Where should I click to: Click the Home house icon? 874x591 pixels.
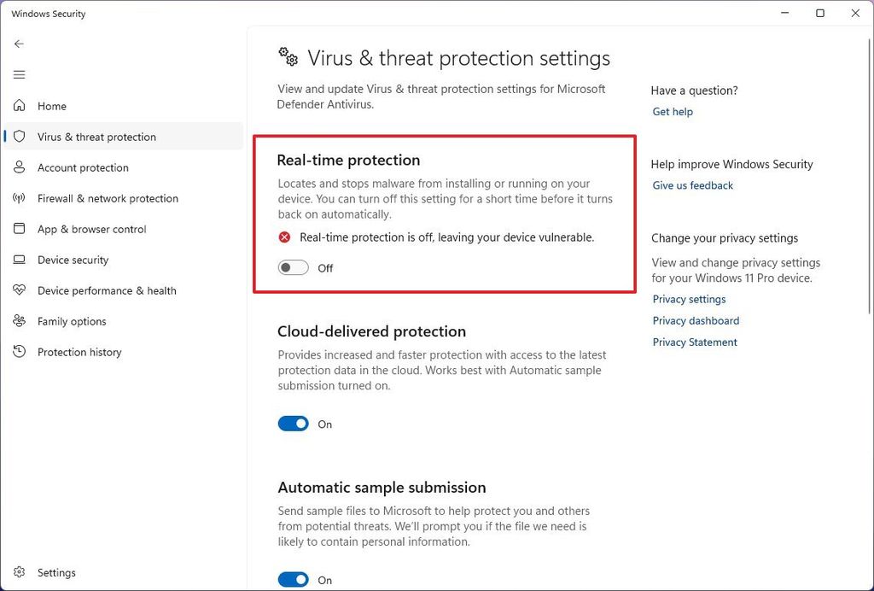[x=20, y=106]
